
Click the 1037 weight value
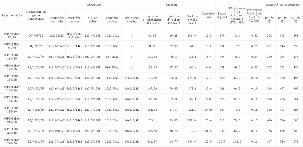[x=222, y=141]
